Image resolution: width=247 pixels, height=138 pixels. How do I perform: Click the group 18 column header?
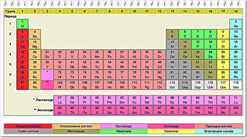[236, 11]
